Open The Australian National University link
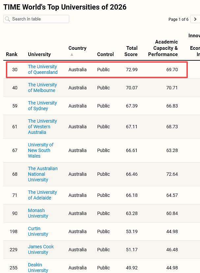The height and width of the screenshot is (273, 200). [43, 174]
